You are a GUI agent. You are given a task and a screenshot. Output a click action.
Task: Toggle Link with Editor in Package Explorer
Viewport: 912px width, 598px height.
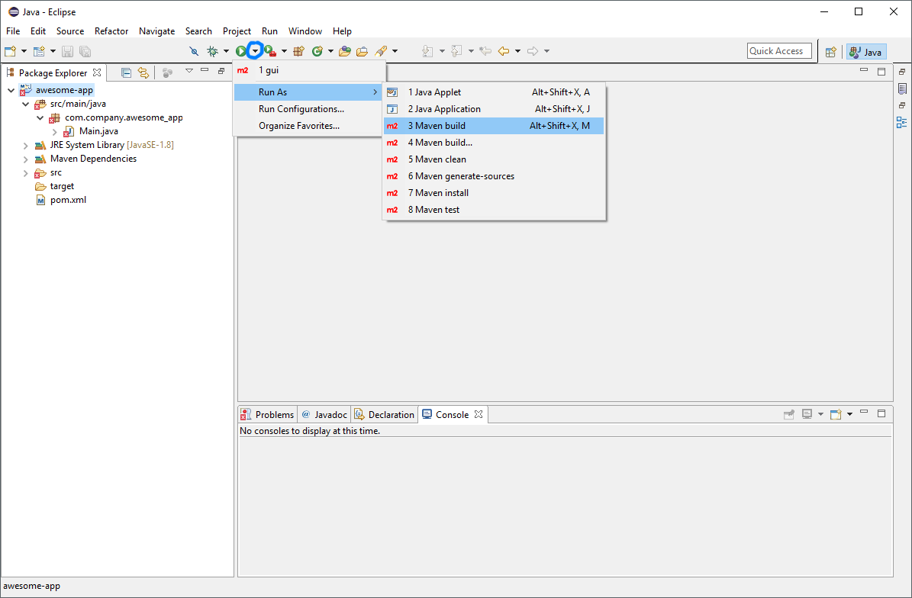click(143, 72)
